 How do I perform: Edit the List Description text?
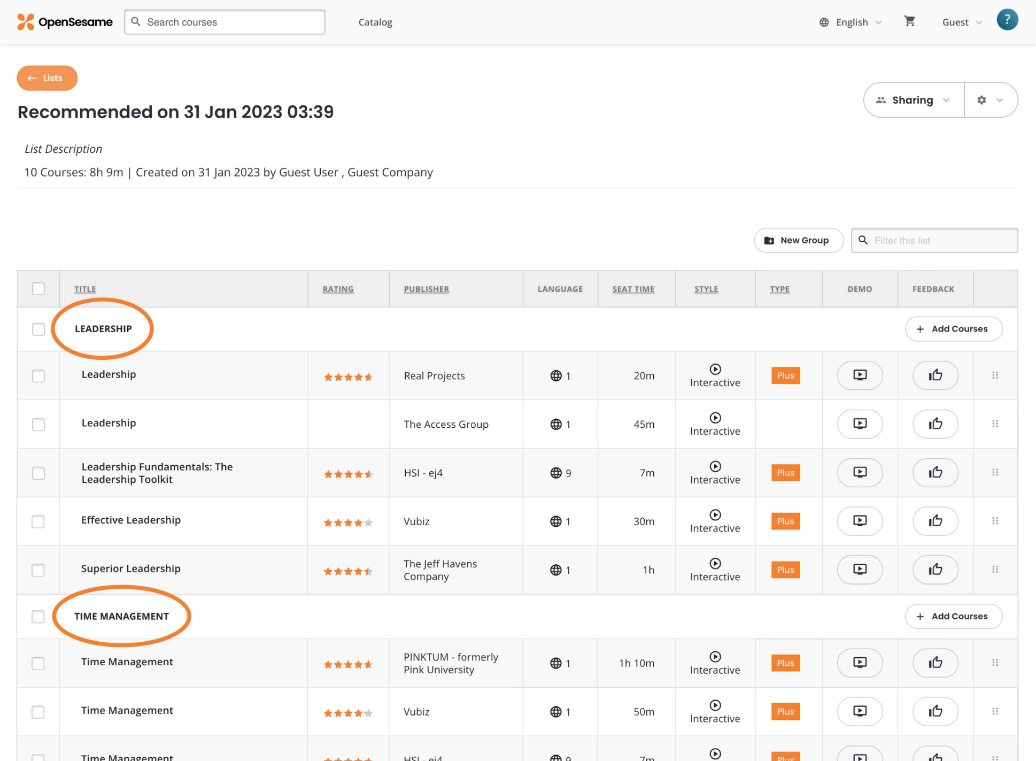(64, 149)
